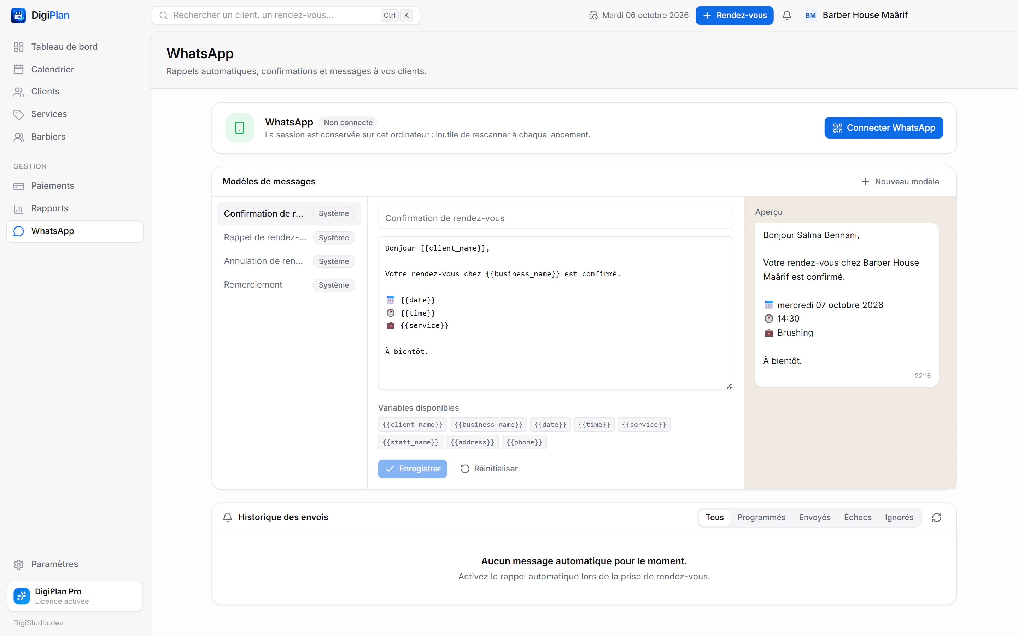Select Rappel de rendez-vous template
The image size is (1018, 636).
[x=289, y=238]
